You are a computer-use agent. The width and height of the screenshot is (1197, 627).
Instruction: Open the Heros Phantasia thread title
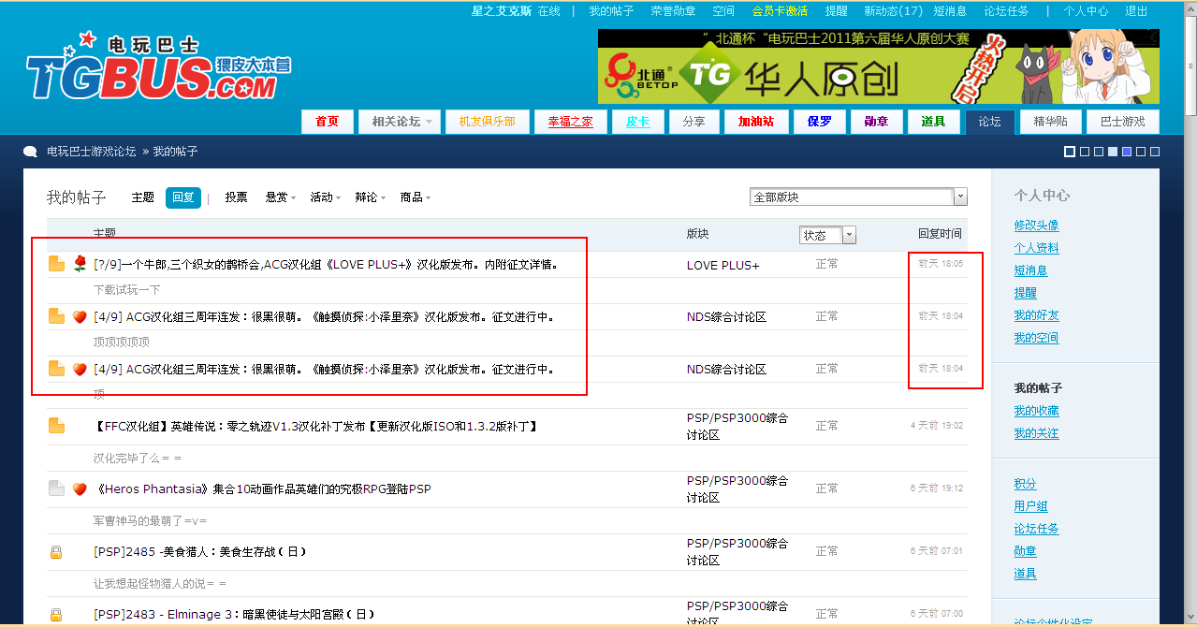262,489
